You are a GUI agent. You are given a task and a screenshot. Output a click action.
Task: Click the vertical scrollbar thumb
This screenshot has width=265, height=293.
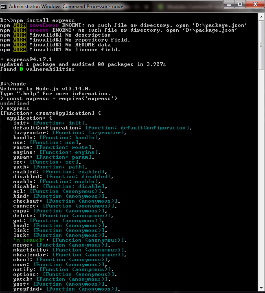(261, 45)
